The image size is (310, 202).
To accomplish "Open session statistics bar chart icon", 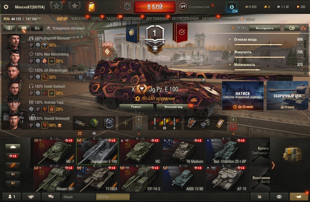I will [259, 197].
